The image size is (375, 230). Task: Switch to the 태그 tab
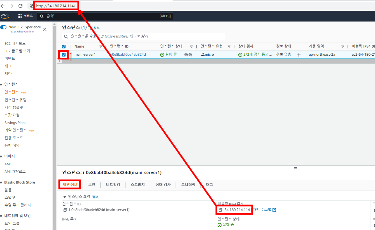(209, 185)
